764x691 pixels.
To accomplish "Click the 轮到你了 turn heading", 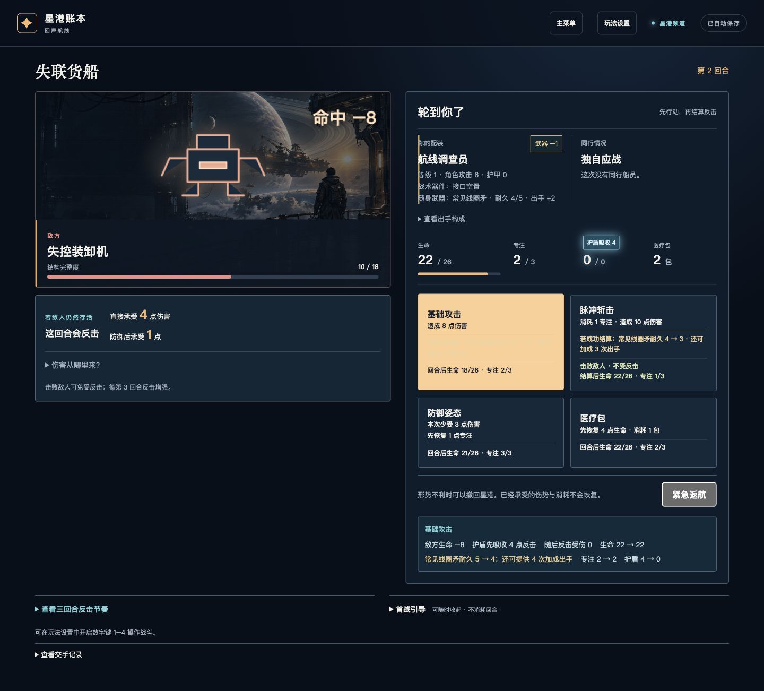I will [441, 112].
